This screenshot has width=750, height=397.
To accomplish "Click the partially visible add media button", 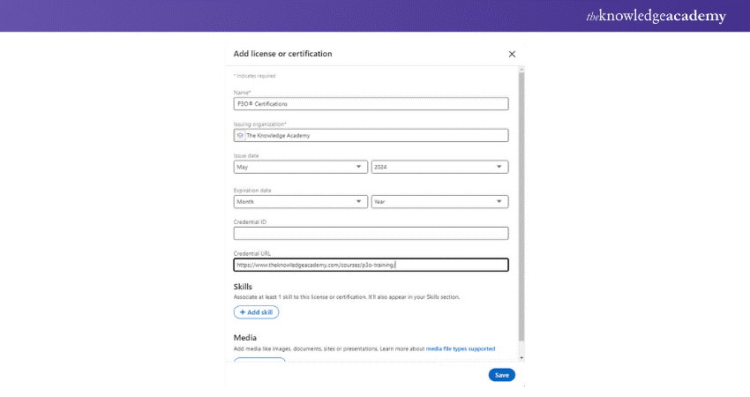I will [259, 360].
